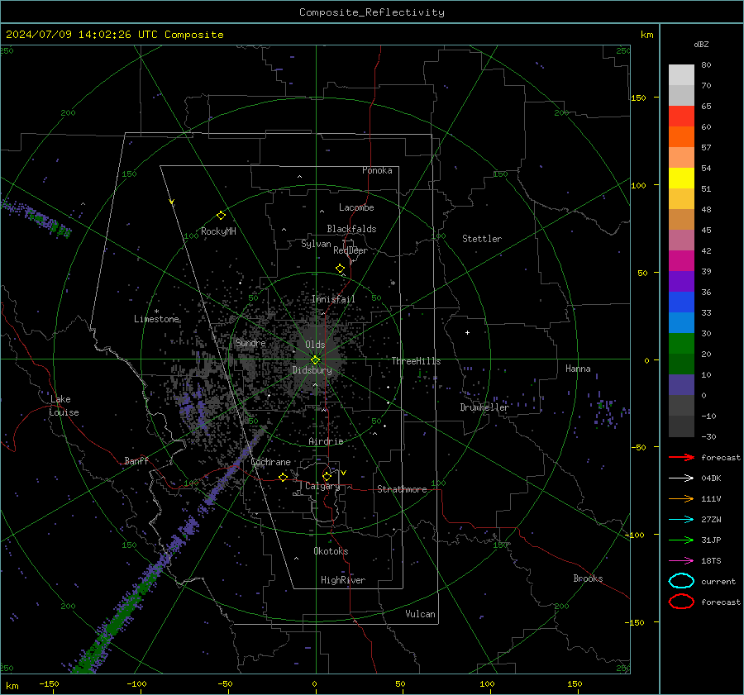Click the Lake Louise label
Screen dimensions: 744x695
[x=64, y=406]
